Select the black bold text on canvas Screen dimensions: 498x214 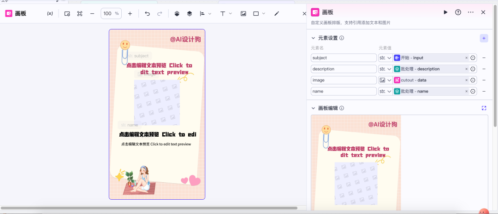(158, 134)
